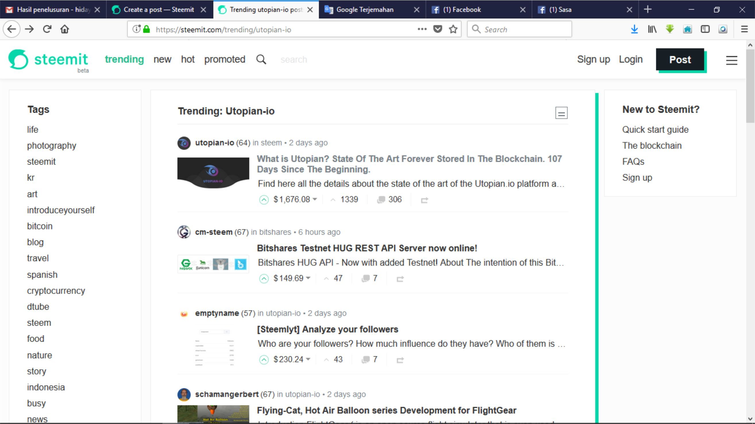Click Login in the header
The image size is (755, 424).
(631, 59)
